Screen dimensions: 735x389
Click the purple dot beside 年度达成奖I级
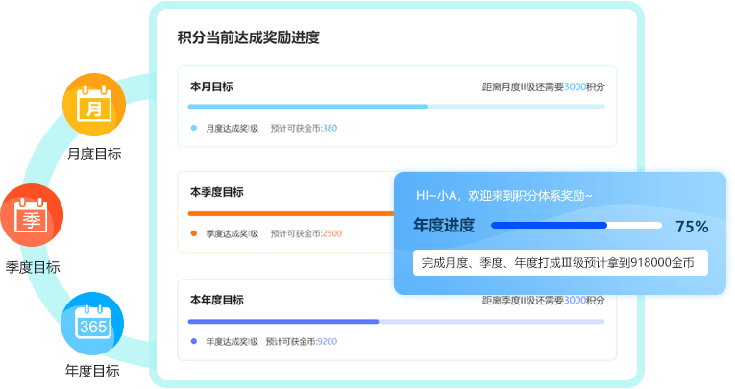tap(194, 341)
